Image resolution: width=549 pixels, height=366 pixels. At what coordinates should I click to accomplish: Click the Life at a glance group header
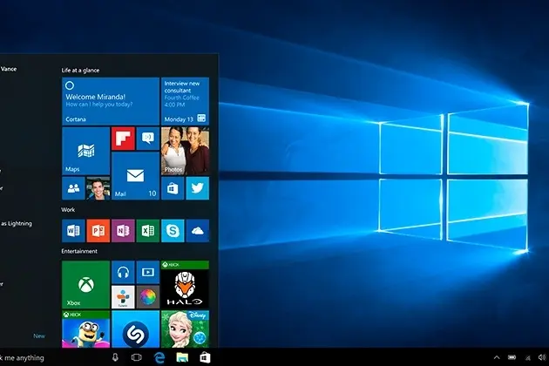pos(80,71)
